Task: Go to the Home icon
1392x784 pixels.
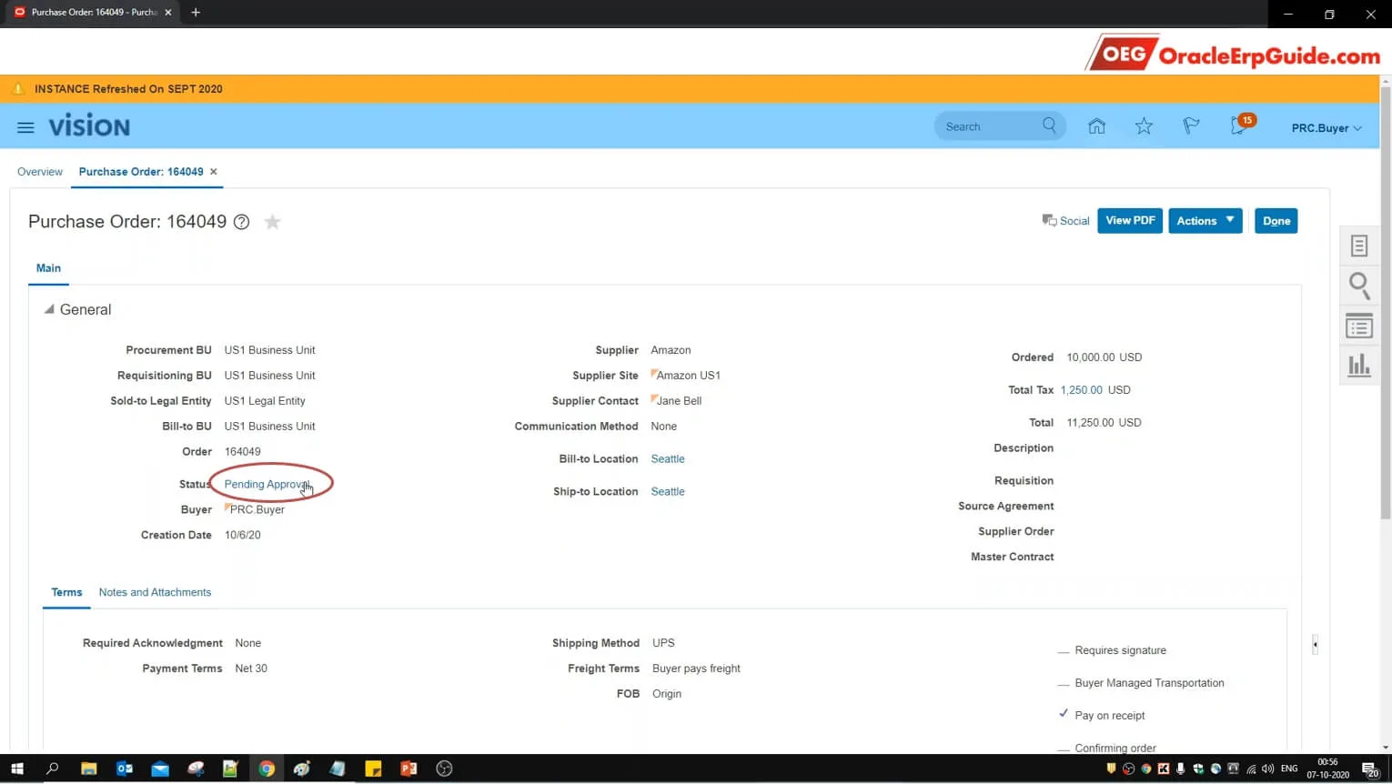Action: pyautogui.click(x=1096, y=126)
